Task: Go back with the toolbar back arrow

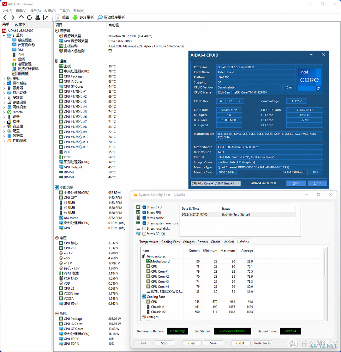Action: [5, 17]
